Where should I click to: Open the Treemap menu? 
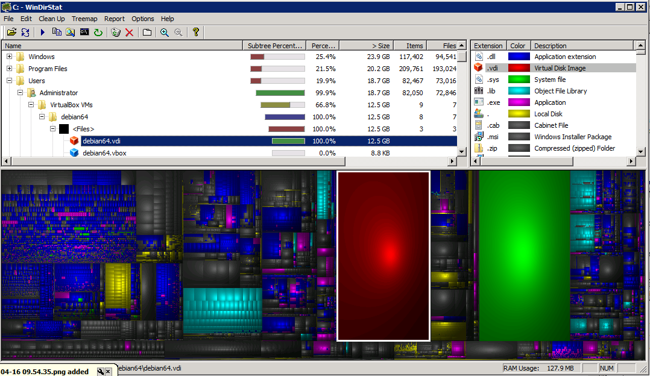84,19
